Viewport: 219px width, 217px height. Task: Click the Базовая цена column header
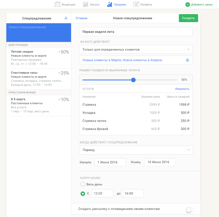point(150,97)
